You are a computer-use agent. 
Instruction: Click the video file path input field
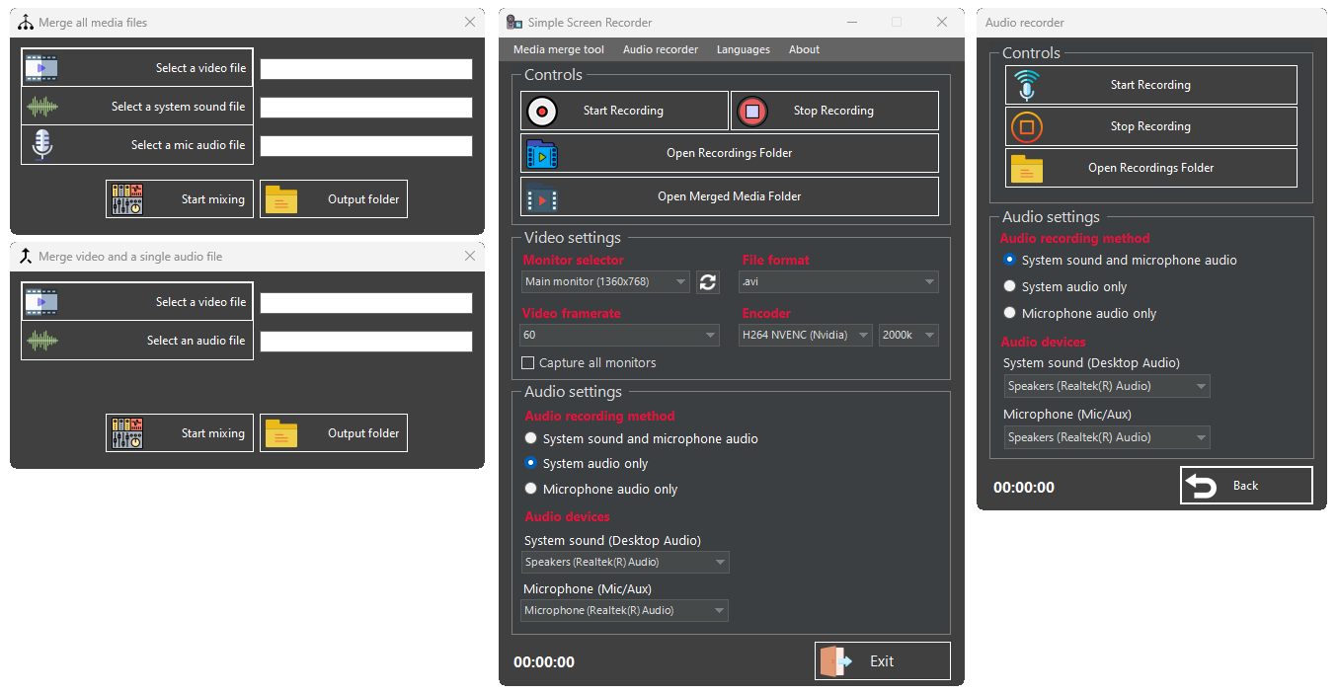click(365, 68)
